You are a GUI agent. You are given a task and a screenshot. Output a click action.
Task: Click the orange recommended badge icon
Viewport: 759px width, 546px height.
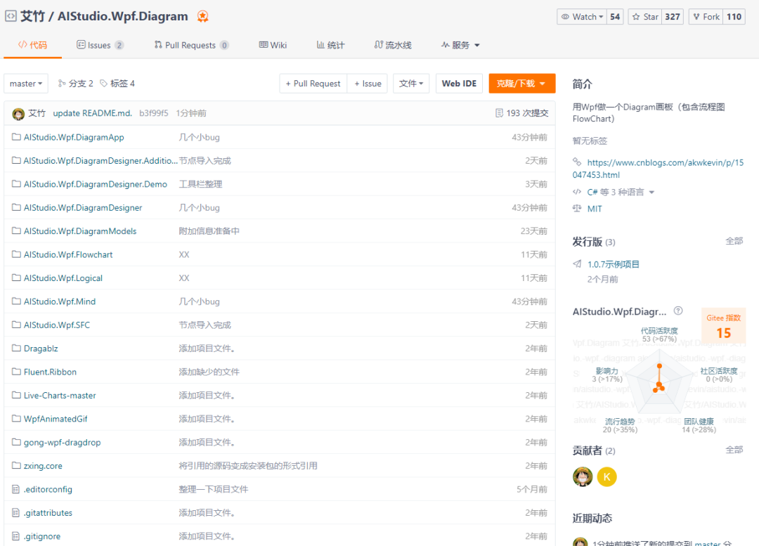point(203,16)
